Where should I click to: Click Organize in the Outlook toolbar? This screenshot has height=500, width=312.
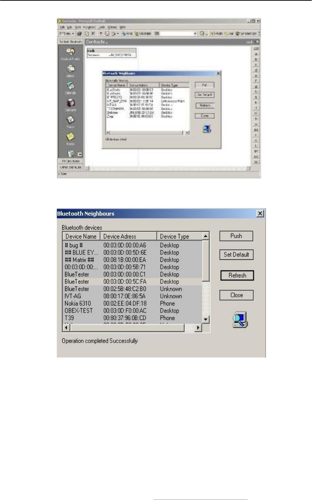click(143, 33)
